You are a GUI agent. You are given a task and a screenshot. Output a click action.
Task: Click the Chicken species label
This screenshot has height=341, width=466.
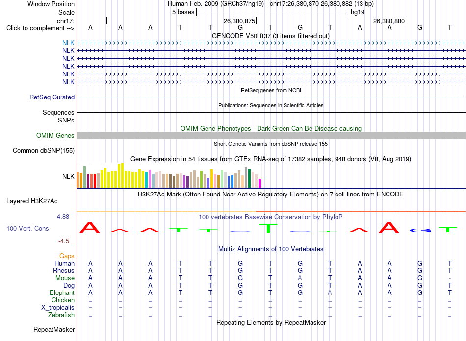(x=63, y=300)
